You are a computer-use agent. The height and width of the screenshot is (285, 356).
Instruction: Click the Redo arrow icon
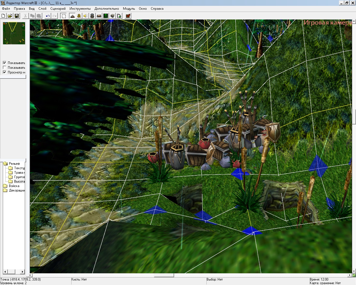coord(55,16)
